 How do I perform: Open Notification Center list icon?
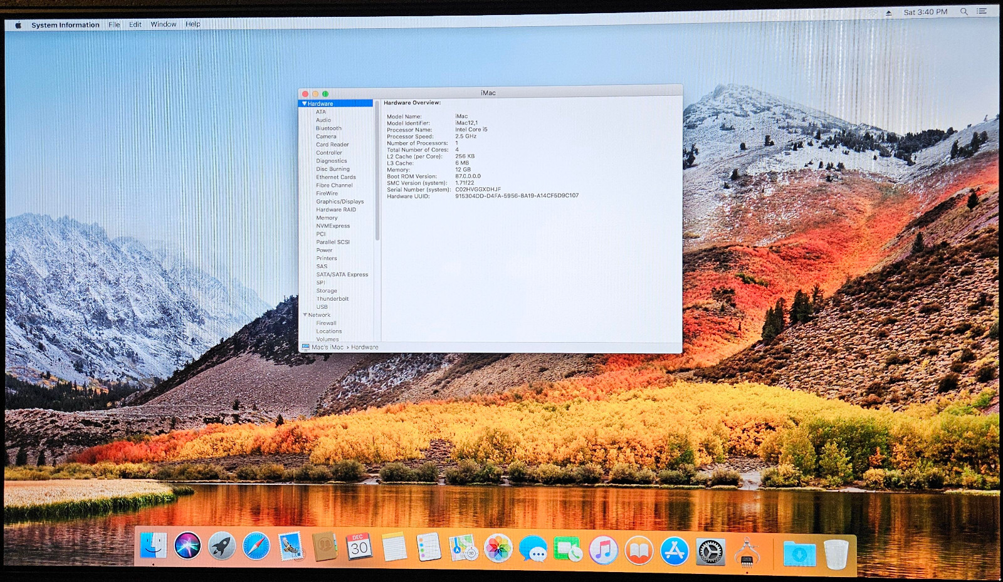(x=982, y=11)
